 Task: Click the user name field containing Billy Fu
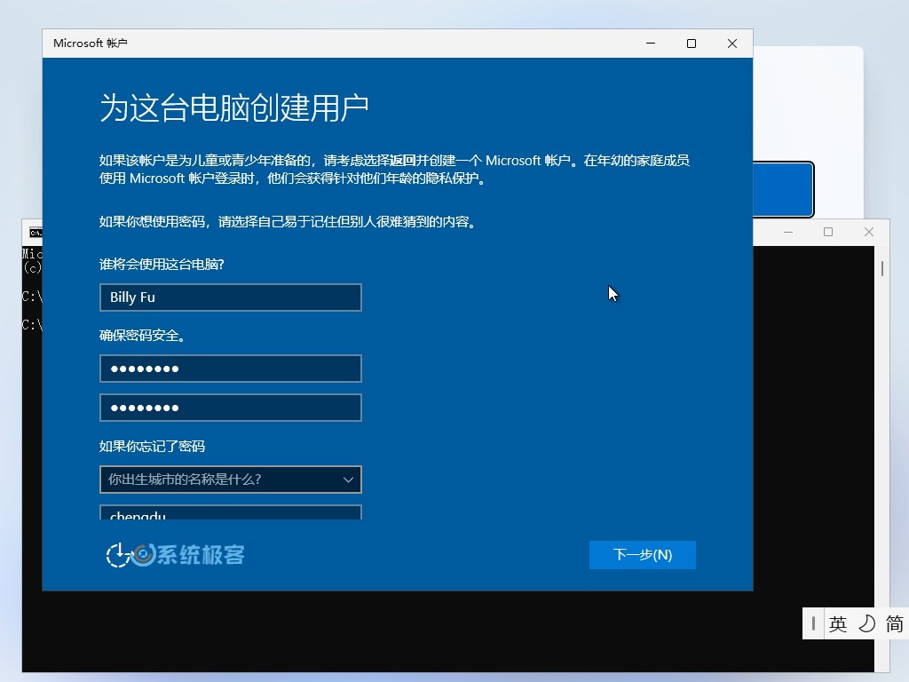(231, 297)
